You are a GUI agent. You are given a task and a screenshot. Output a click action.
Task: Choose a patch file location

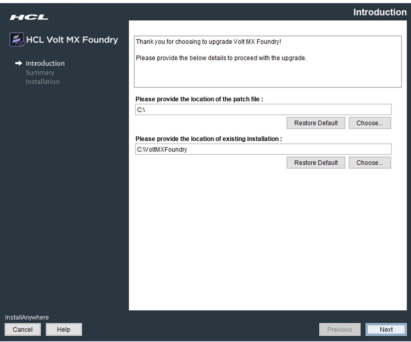coord(369,123)
